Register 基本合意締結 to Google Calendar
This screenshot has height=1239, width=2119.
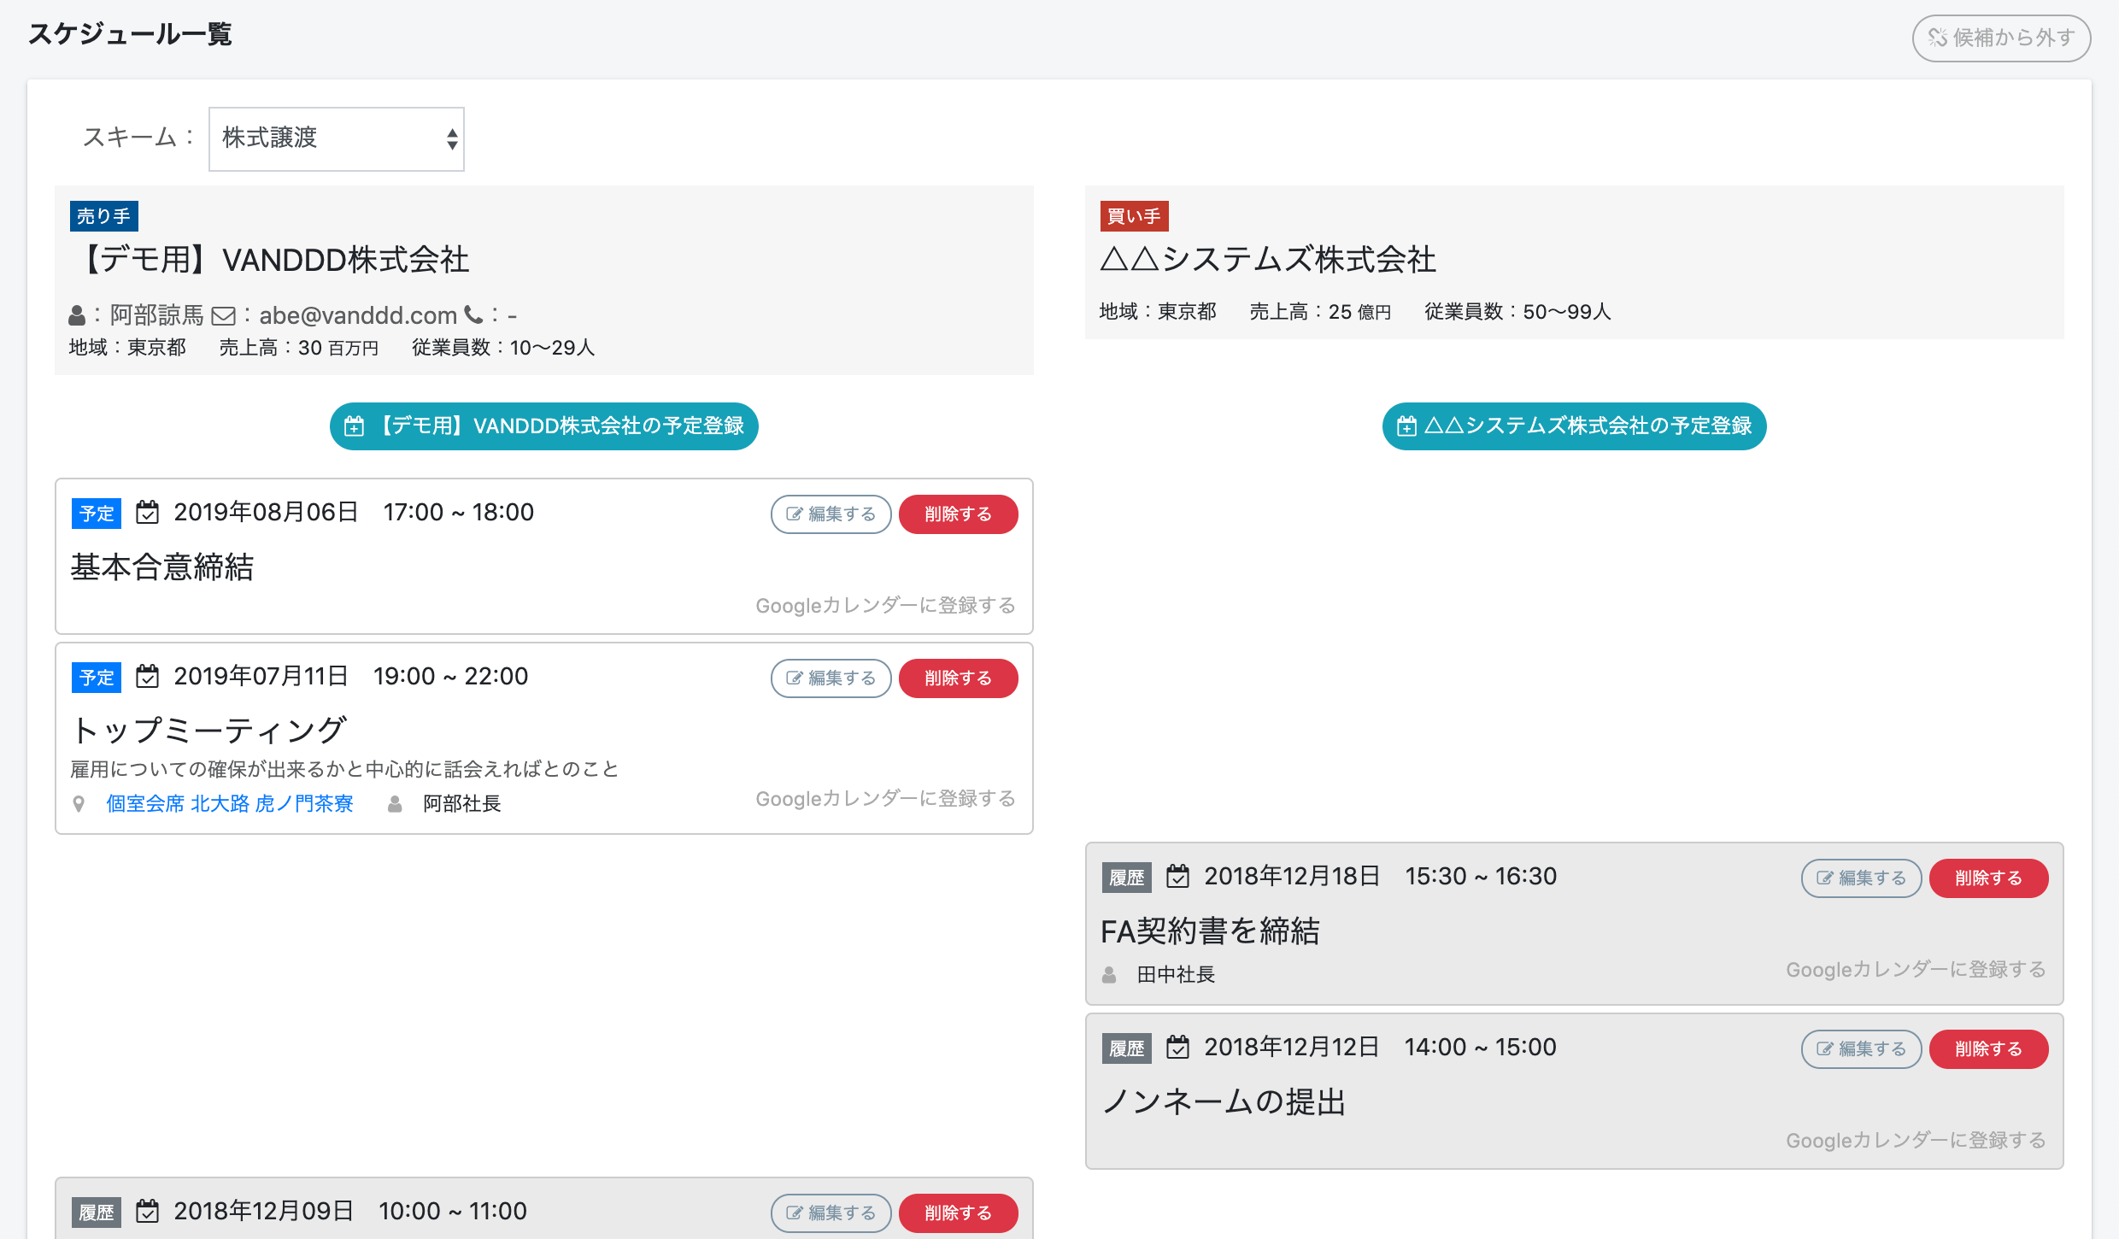tap(885, 606)
